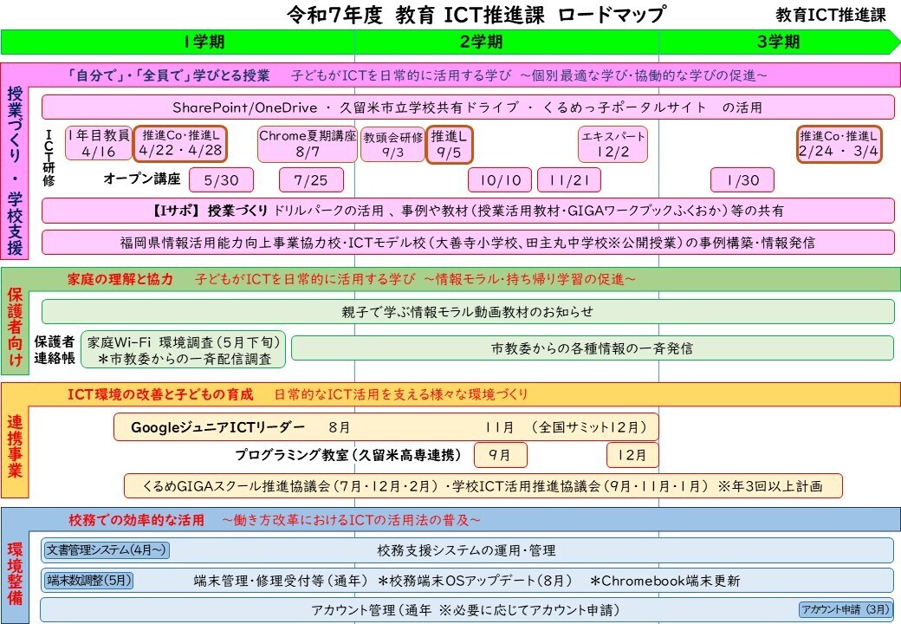
Task: Select the 教頭会研修 9/3 item
Action: 390,145
